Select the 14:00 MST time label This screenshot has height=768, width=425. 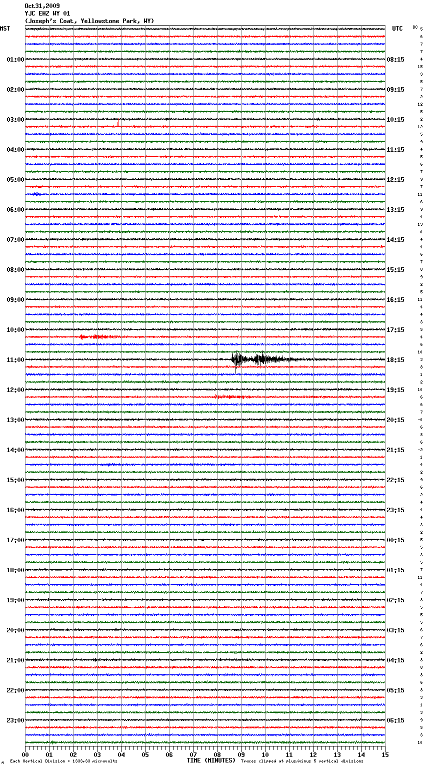point(15,450)
